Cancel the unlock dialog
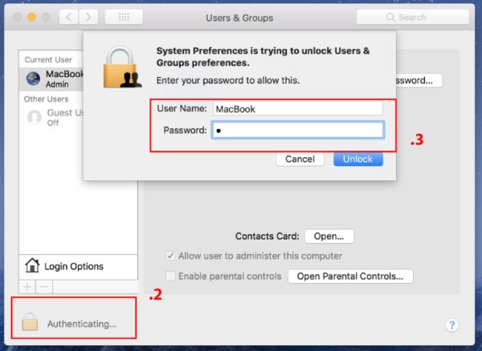The image size is (482, 351). pos(300,159)
